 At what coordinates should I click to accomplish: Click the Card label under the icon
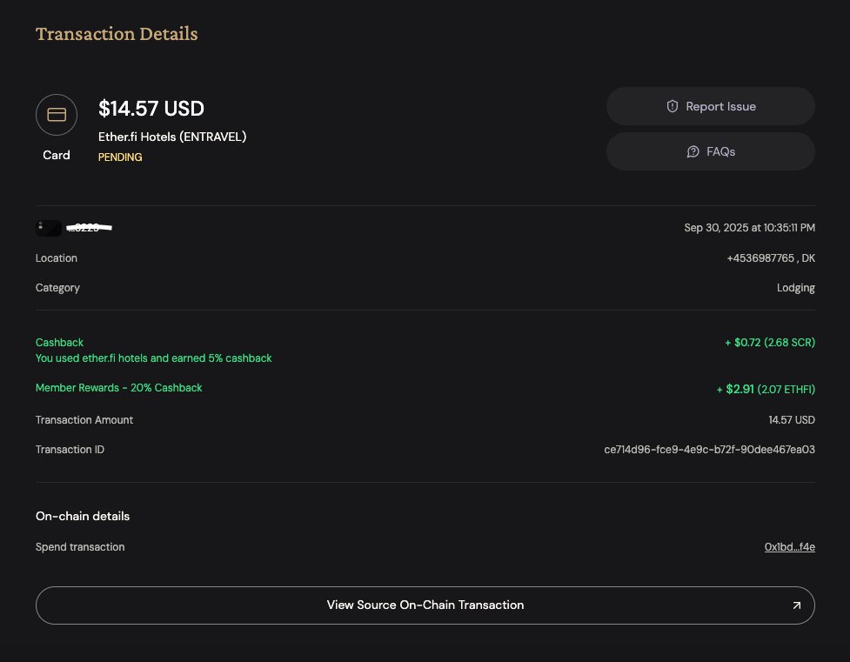tap(57, 155)
